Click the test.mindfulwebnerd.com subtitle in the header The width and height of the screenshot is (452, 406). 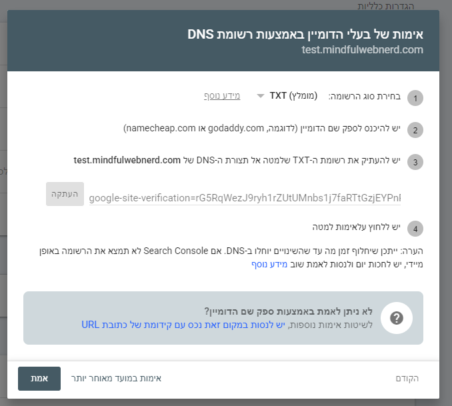363,50
